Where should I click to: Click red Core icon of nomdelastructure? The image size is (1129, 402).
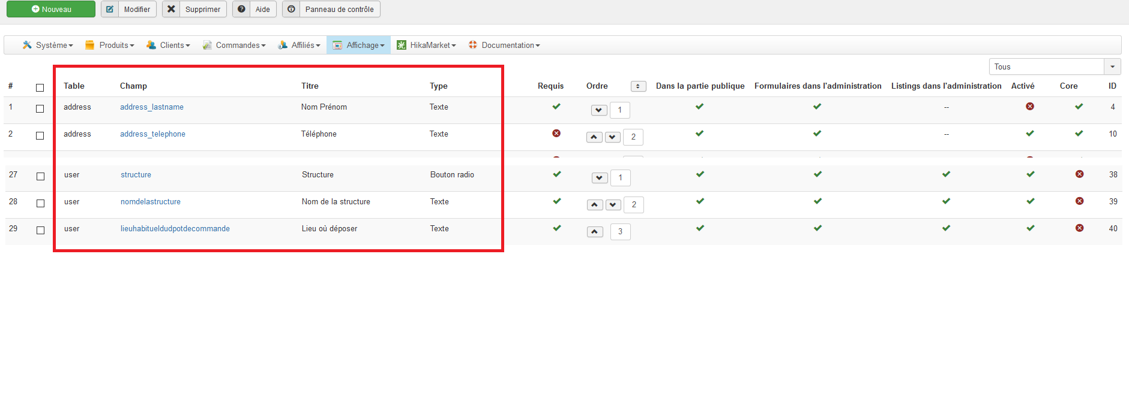(1079, 201)
